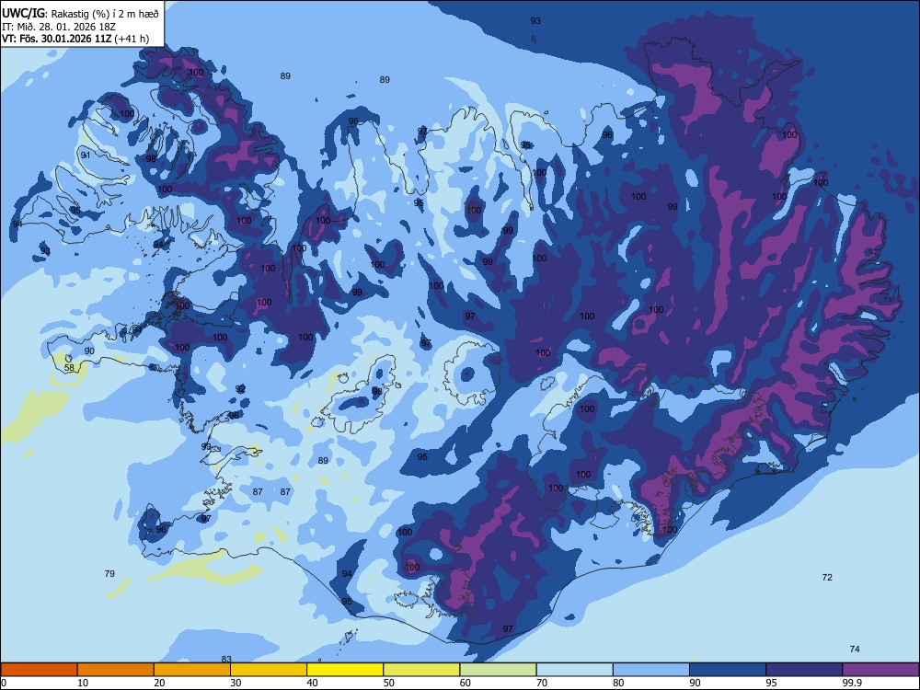
Task: Select the golden 30–40 legend color block
Action: point(269,670)
